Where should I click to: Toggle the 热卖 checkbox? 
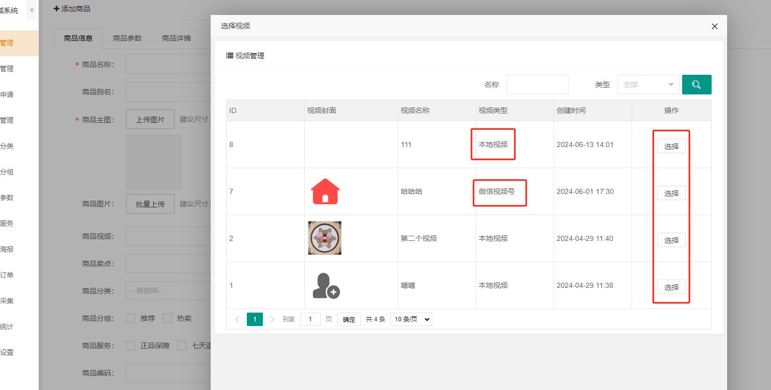click(x=167, y=318)
